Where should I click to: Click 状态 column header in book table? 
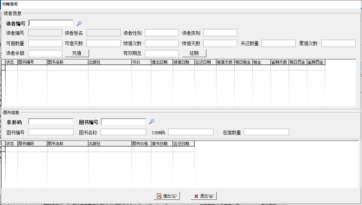coord(12,144)
